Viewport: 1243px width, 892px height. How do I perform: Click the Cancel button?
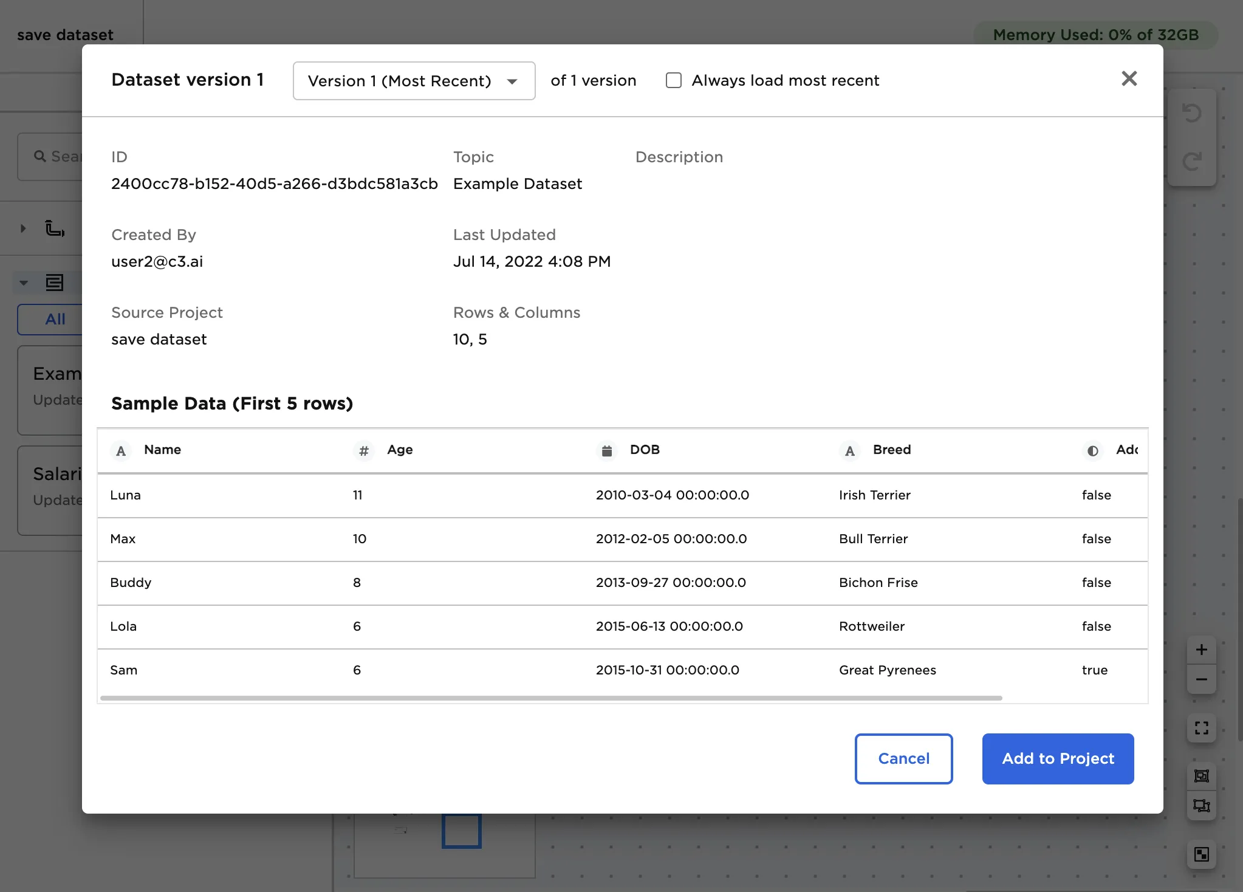pos(903,758)
